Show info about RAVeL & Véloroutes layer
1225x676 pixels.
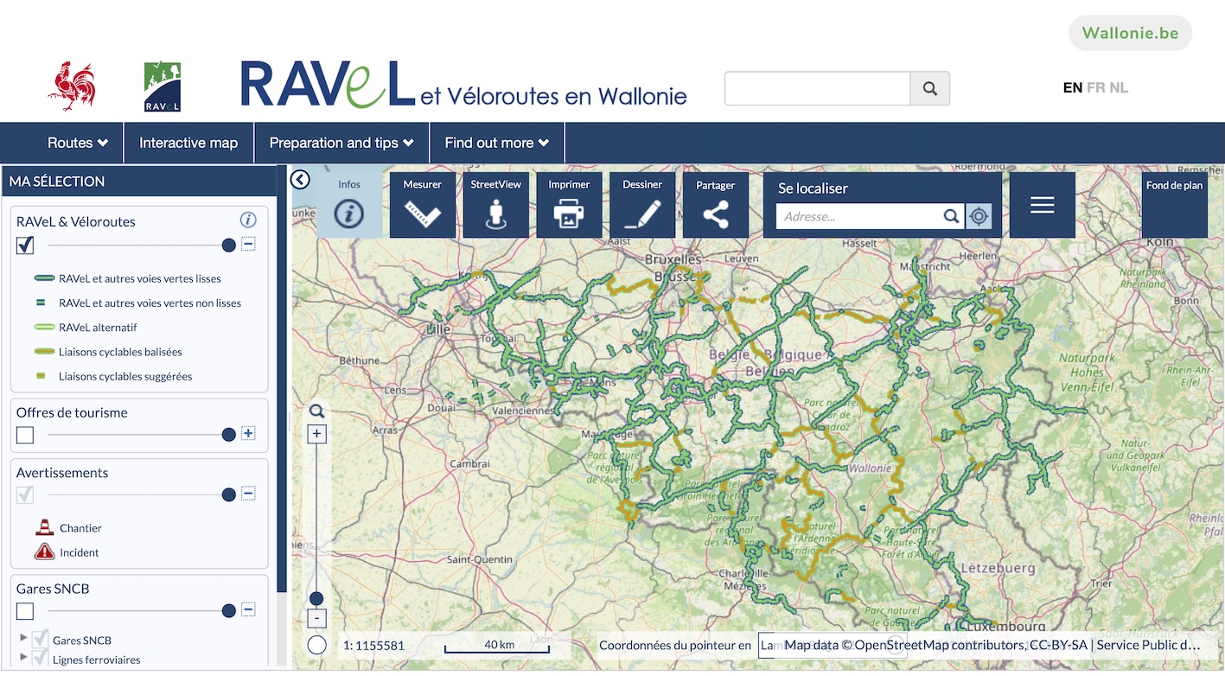[248, 220]
